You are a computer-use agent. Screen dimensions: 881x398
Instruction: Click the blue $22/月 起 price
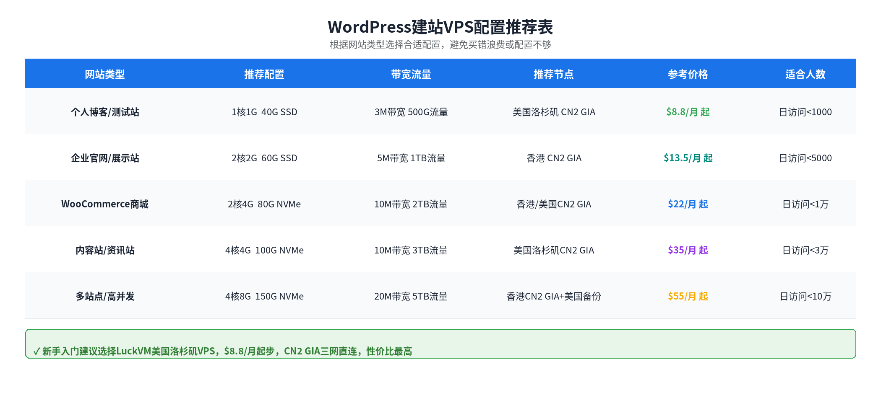tap(688, 204)
